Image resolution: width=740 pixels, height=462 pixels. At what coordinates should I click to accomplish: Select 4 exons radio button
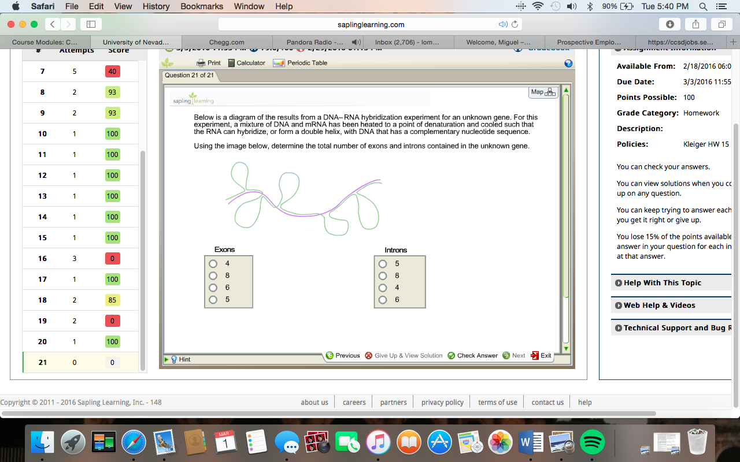[213, 263]
